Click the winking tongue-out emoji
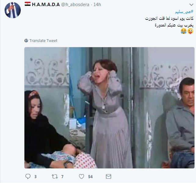 tap(190, 31)
